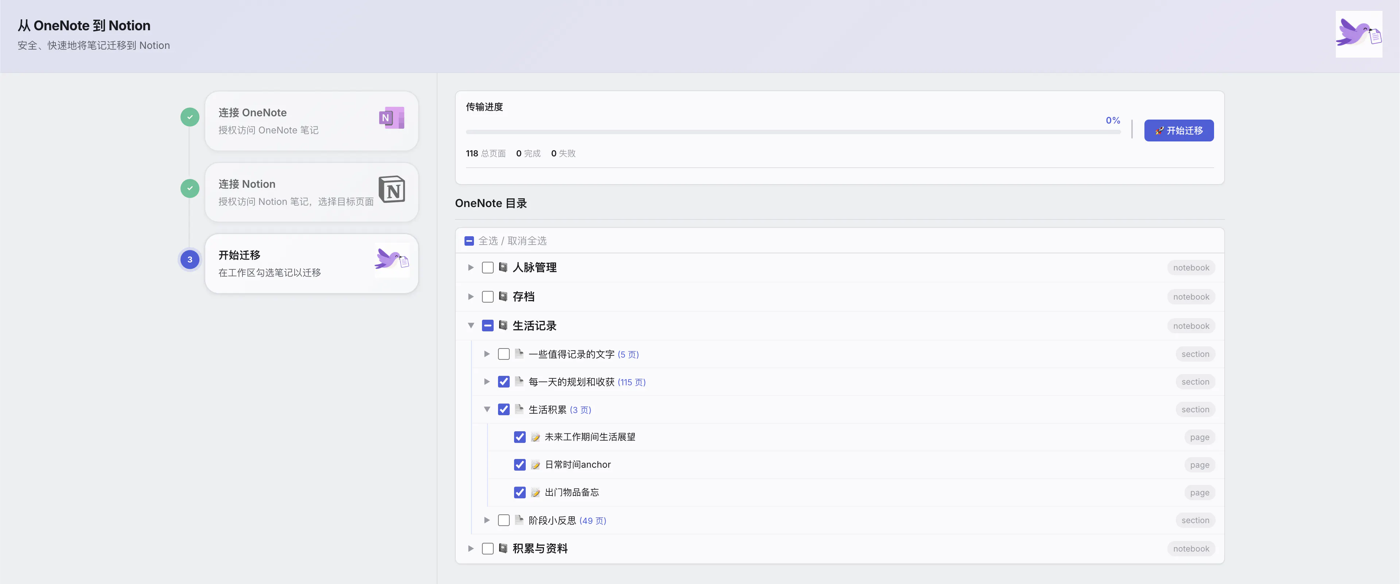1400x584 pixels.
Task: Uncheck the 未来工作期间生活展望 page checkbox
Action: (520, 437)
